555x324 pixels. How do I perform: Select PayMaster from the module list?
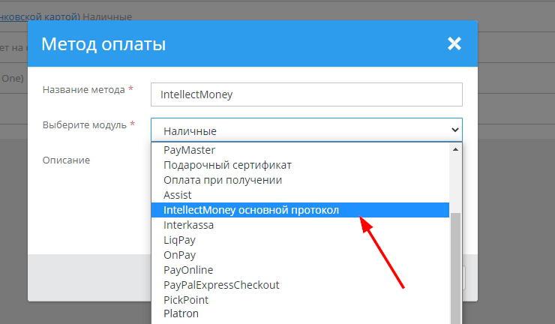[189, 150]
